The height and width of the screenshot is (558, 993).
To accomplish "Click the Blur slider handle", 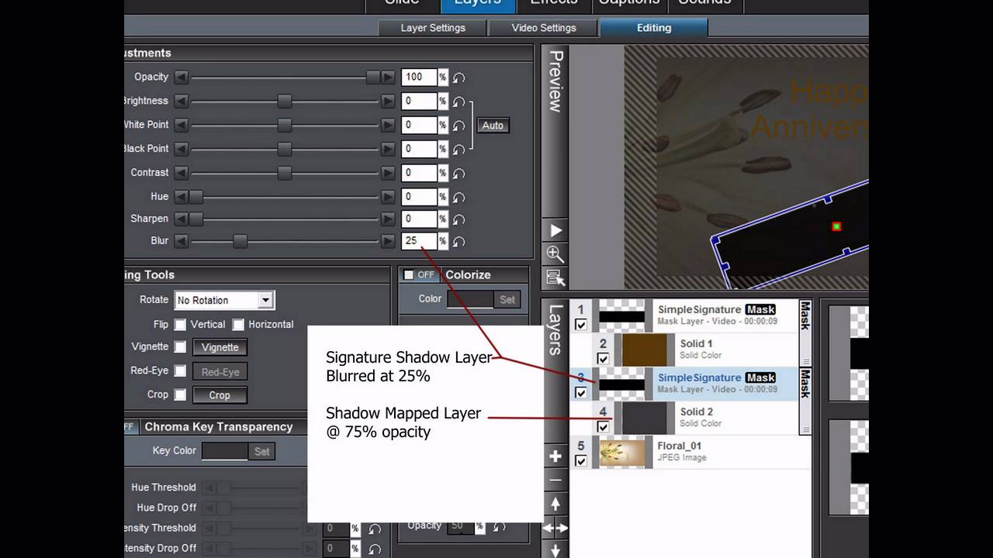I will (240, 242).
